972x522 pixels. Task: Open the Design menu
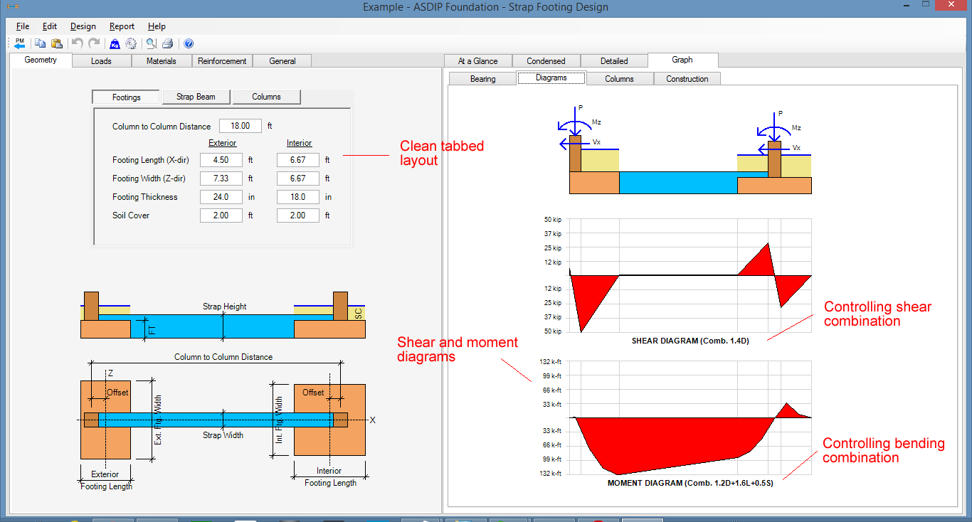83,26
